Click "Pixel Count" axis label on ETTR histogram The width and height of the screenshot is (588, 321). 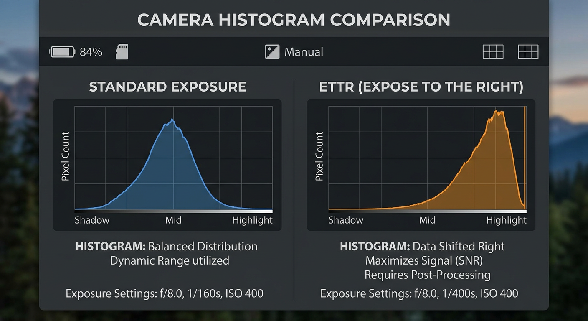click(319, 156)
